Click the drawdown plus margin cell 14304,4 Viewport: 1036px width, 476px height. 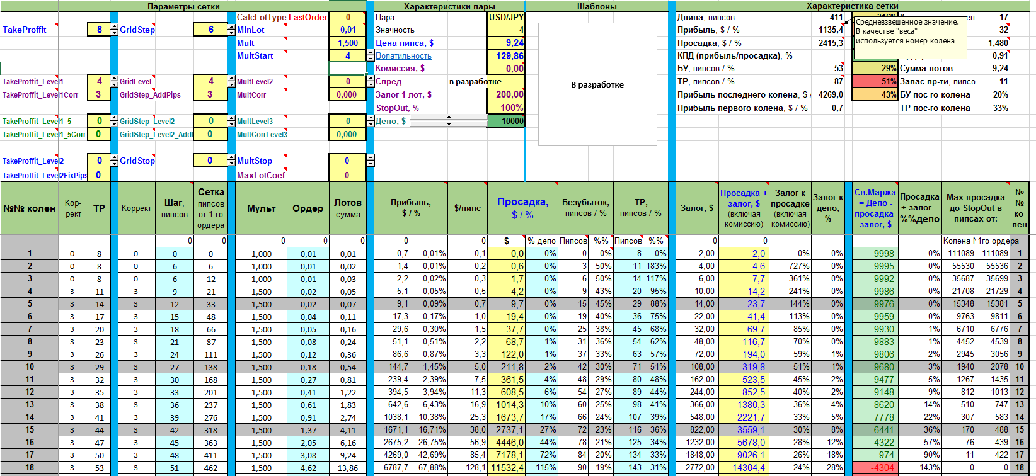[x=744, y=468]
